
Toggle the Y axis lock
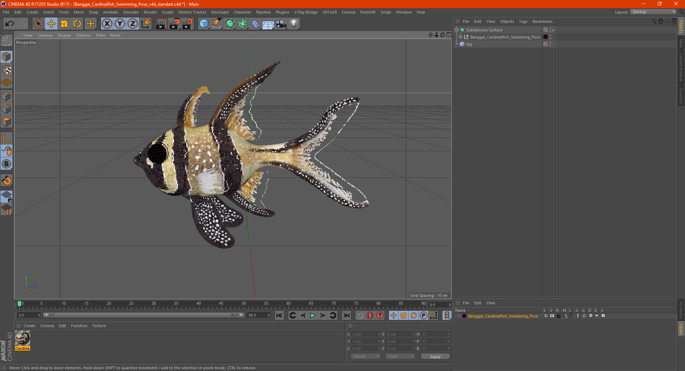click(x=120, y=24)
